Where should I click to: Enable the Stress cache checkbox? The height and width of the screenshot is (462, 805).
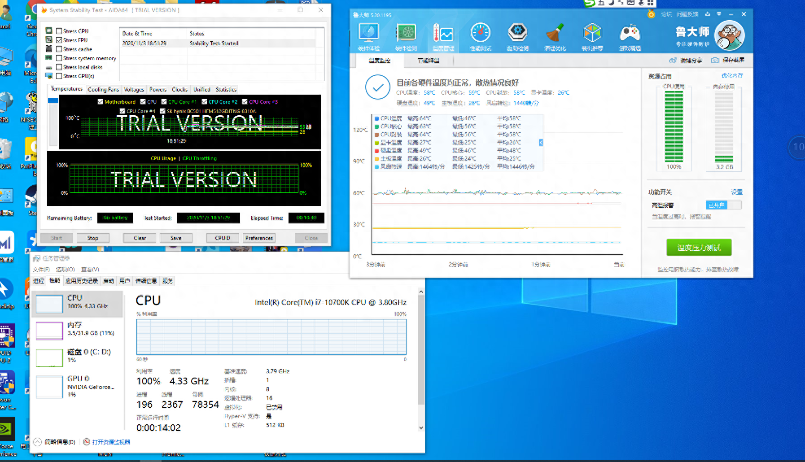(x=59, y=49)
